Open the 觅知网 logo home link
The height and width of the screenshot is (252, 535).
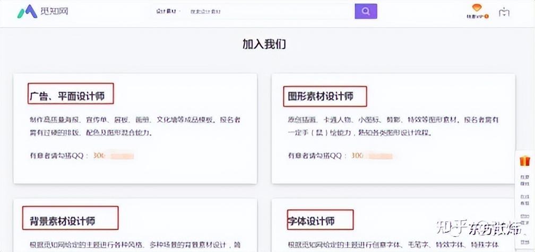(43, 11)
